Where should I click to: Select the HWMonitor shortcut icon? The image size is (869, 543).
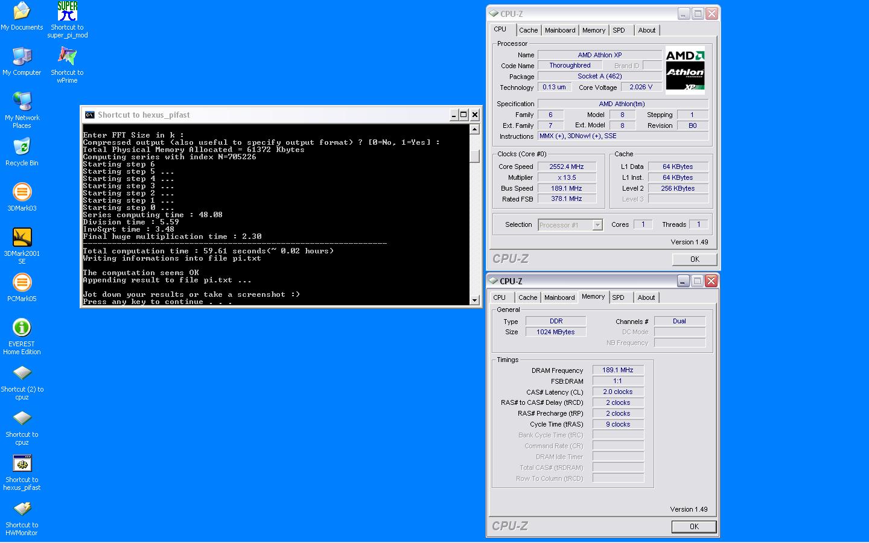pos(22,508)
